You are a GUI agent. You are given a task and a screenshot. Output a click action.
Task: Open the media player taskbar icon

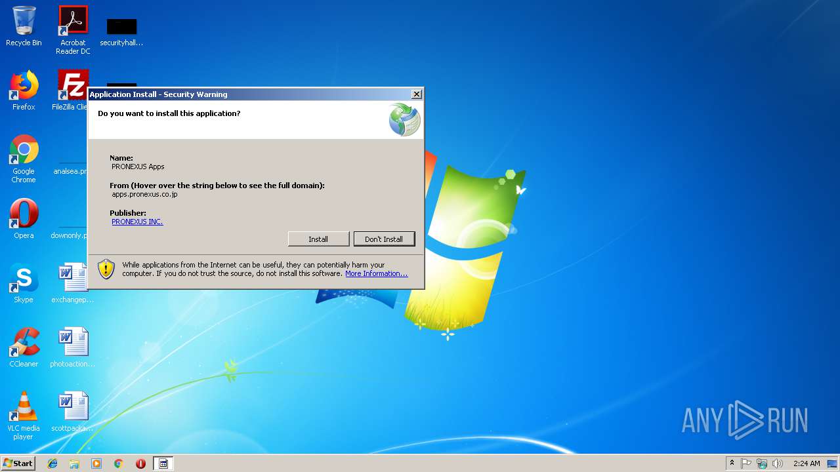pyautogui.click(x=96, y=463)
